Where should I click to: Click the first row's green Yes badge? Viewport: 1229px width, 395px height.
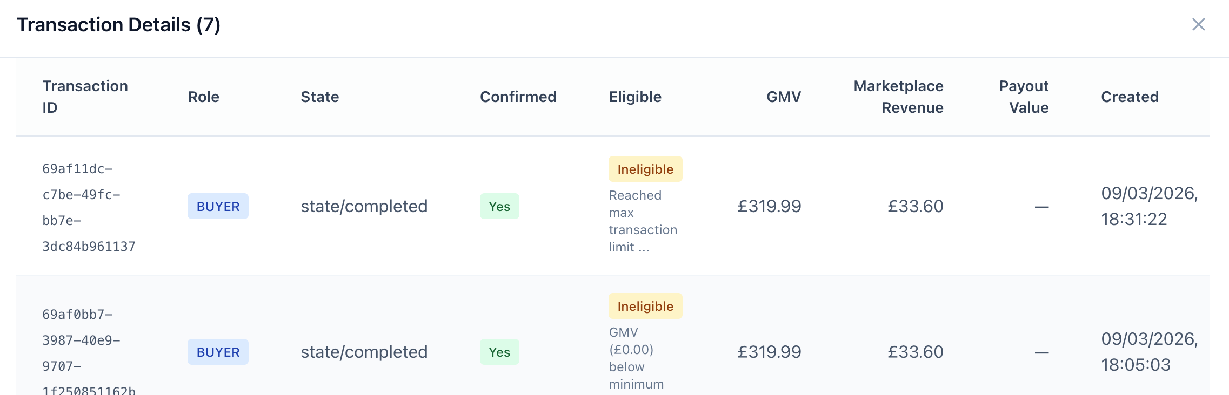pyautogui.click(x=499, y=206)
